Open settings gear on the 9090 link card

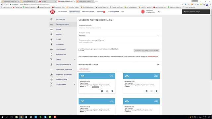pyautogui.click(x=146, y=91)
